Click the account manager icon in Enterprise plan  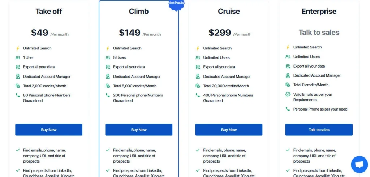[288, 75]
